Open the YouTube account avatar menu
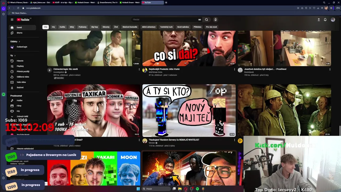Screen dimensions: 341x192 pos(333,20)
